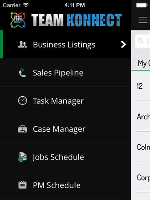Tap the Sales Pipeline phone icon

[22, 72]
